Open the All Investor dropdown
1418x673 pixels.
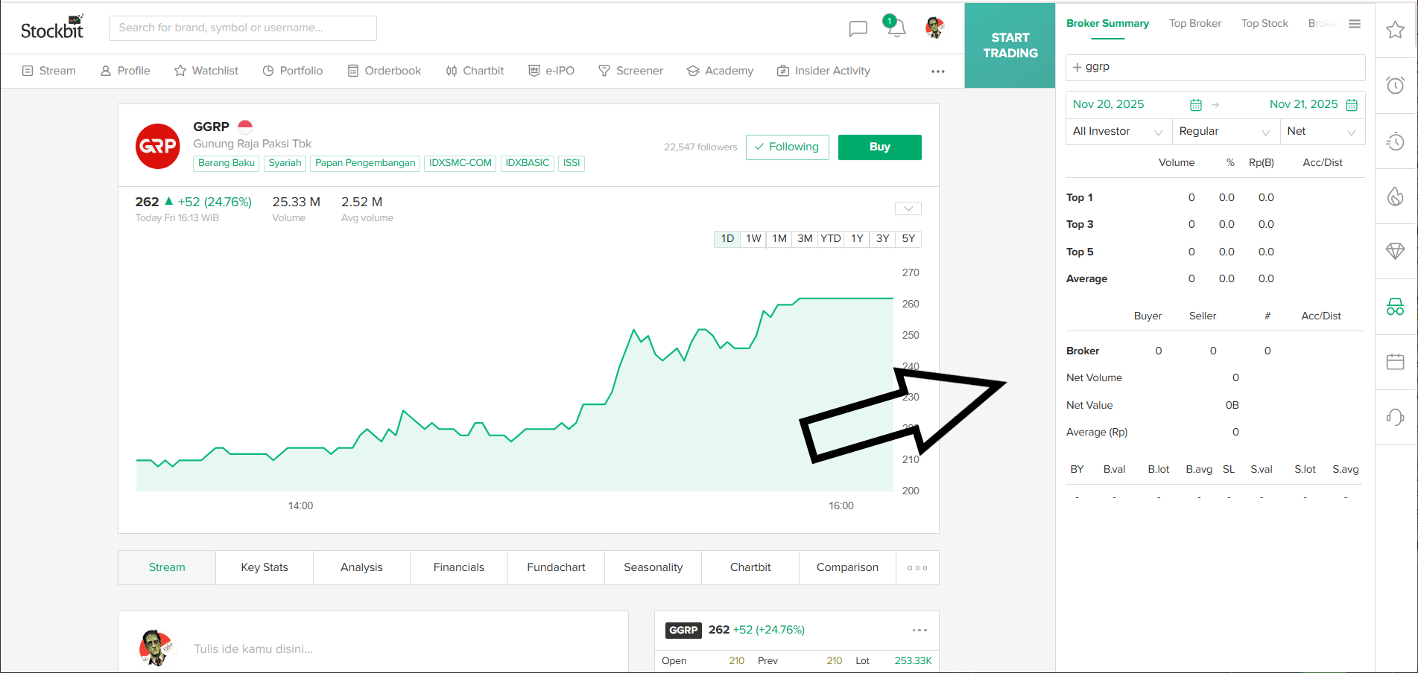1118,132
